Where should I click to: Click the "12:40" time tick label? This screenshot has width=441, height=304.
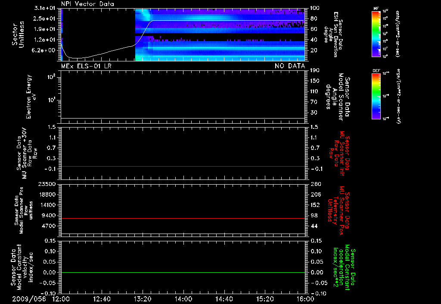[102, 299]
